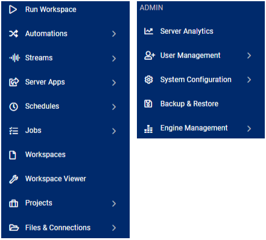Screen dimensions: 266x240
Task: Open Files & Connections label
Action: point(58,228)
